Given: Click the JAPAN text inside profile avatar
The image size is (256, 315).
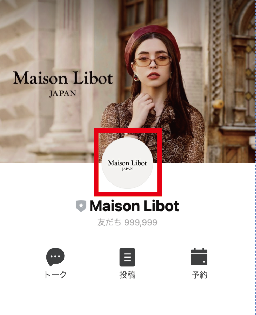Looking at the screenshot, I should pyautogui.click(x=127, y=169).
